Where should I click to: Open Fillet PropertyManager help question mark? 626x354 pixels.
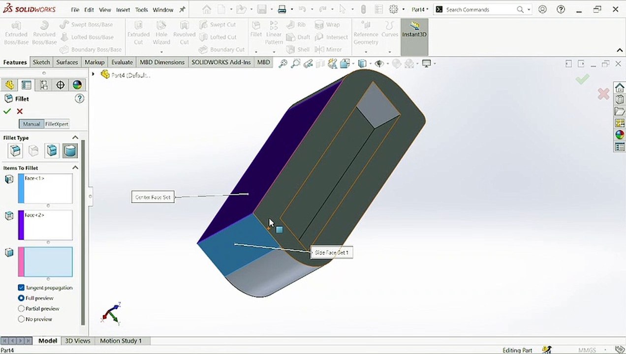(79, 99)
